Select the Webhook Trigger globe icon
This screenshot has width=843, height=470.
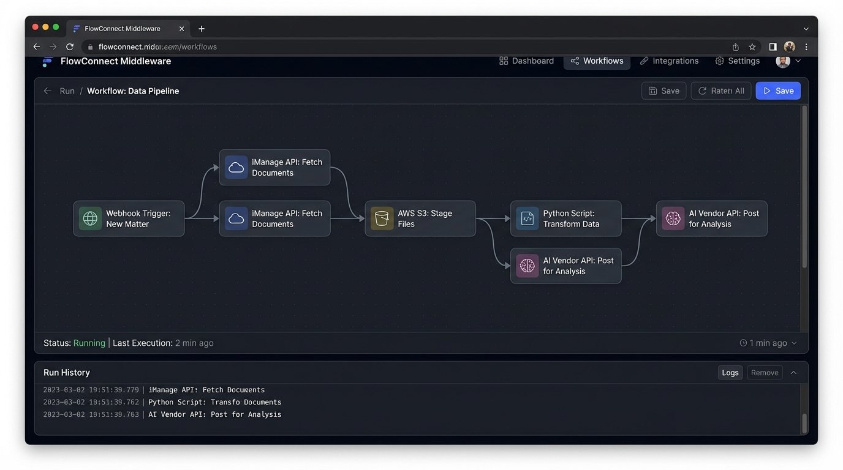pyautogui.click(x=90, y=218)
